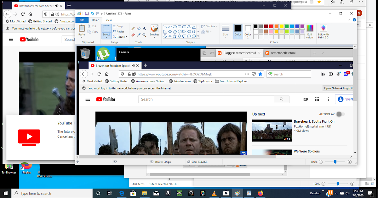Viewport: 378px width, 198px height.
Task: Switch to Paint's Home ribbon tab
Action: (x=95, y=20)
